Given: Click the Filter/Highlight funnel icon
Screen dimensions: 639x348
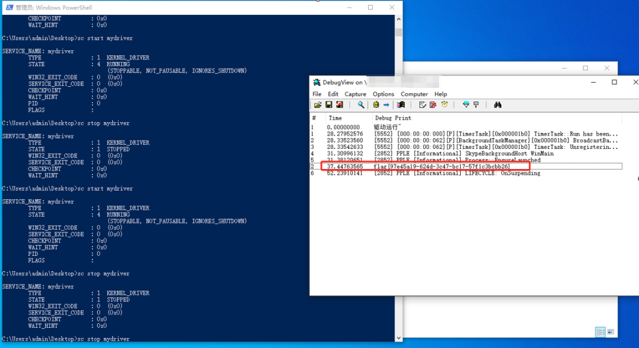Looking at the screenshot, I should coord(466,105).
